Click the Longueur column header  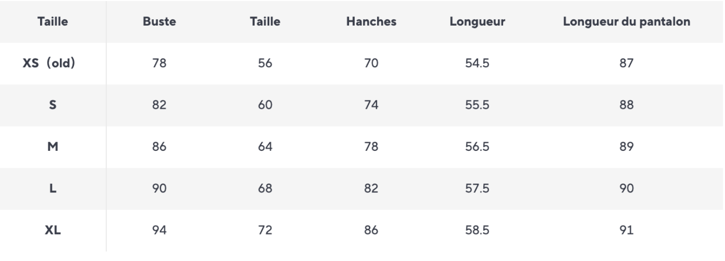click(x=477, y=22)
